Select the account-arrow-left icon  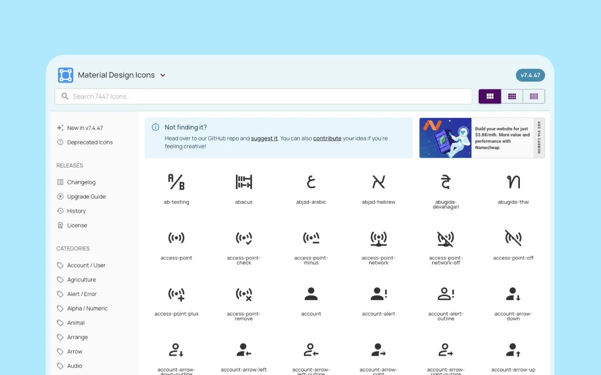pyautogui.click(x=243, y=349)
